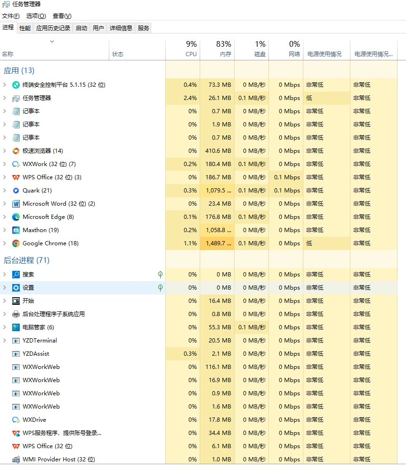Sort by the 内存 column header
This screenshot has height=468, width=406.
tap(217, 50)
